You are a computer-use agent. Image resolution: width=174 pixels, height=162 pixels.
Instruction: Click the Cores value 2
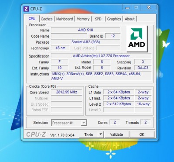pos(114,122)
